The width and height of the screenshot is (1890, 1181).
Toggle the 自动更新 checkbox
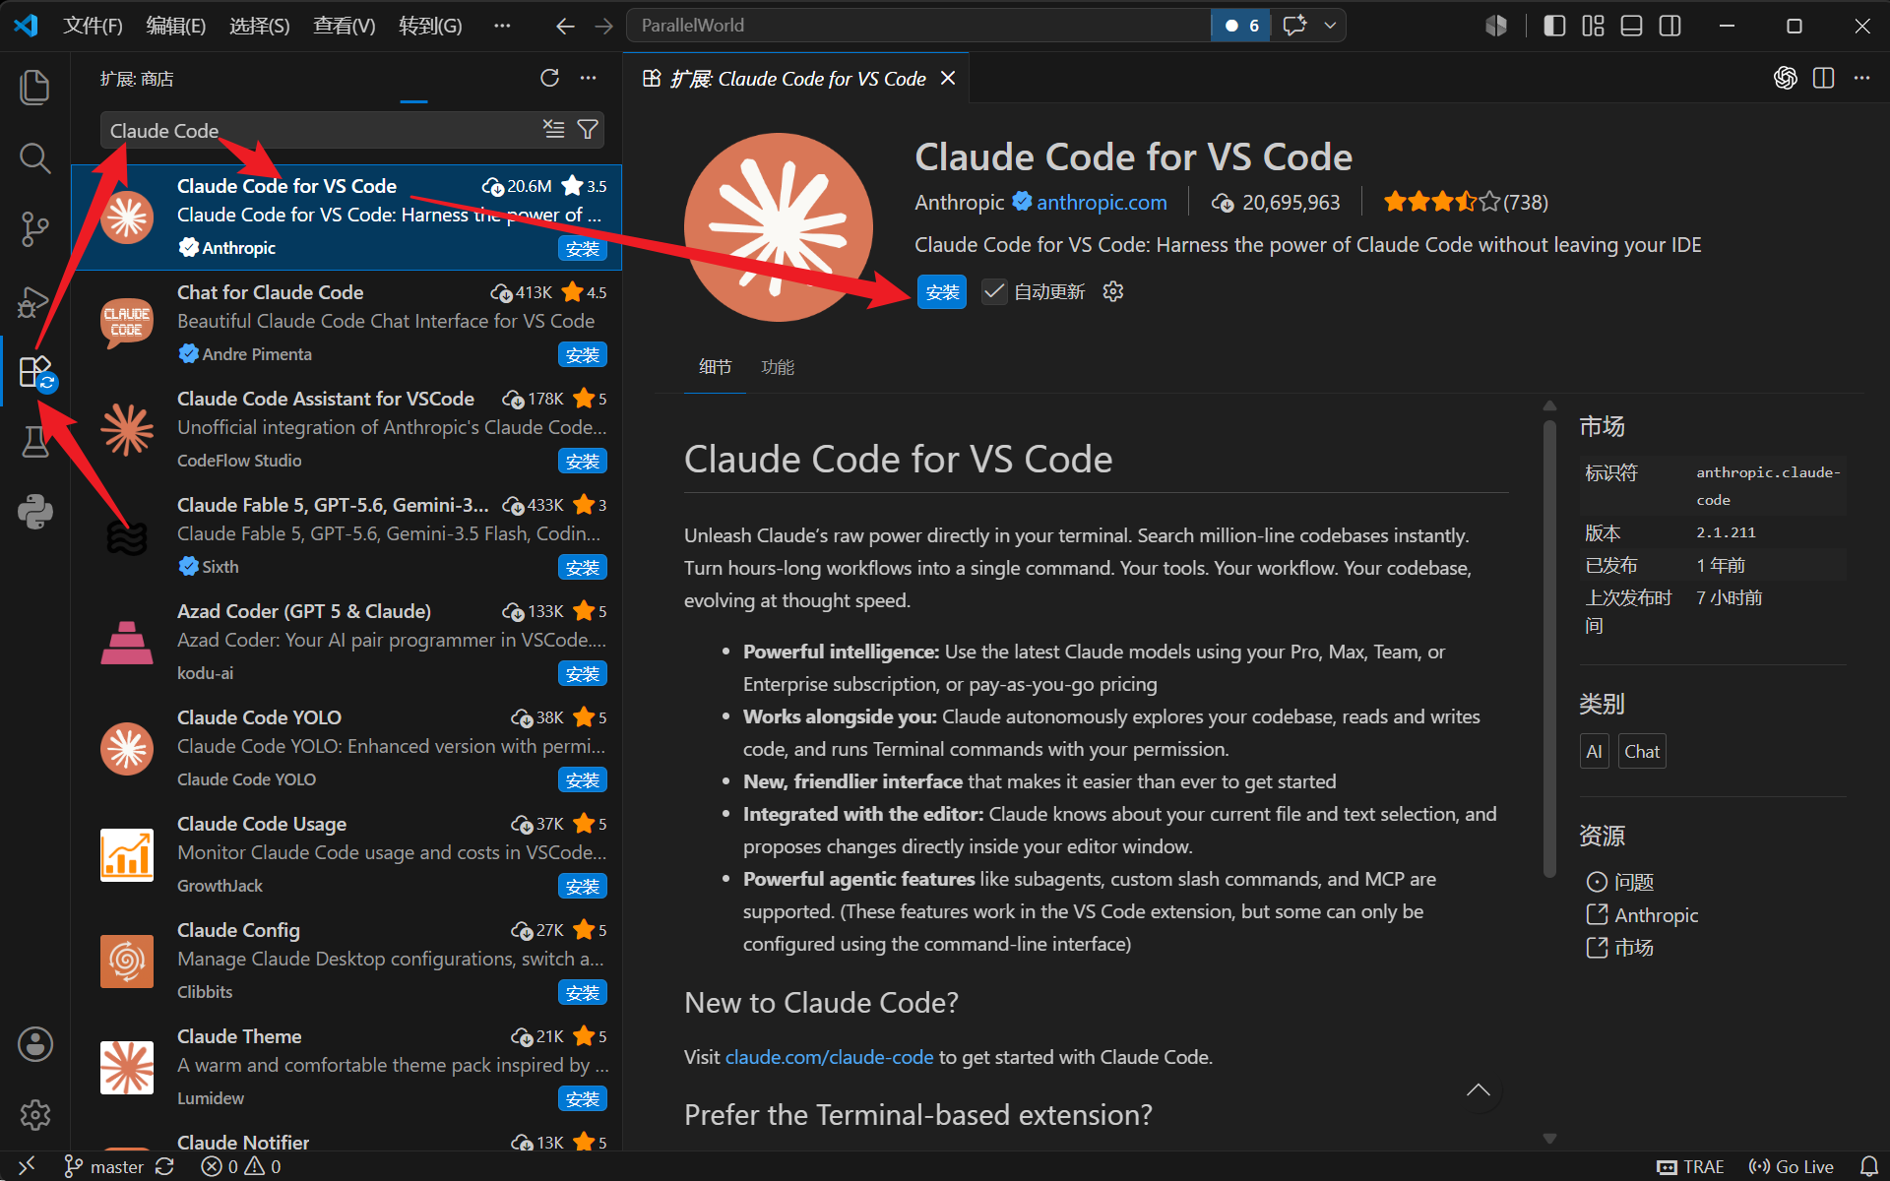point(994,291)
